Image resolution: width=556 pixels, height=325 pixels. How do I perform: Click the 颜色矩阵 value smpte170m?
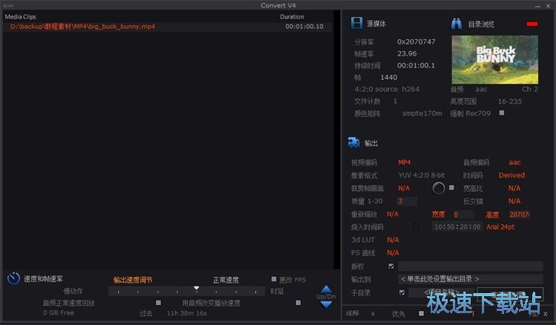tap(422, 113)
